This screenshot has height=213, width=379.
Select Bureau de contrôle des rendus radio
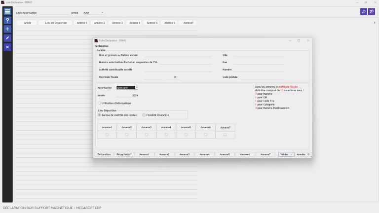(x=99, y=115)
